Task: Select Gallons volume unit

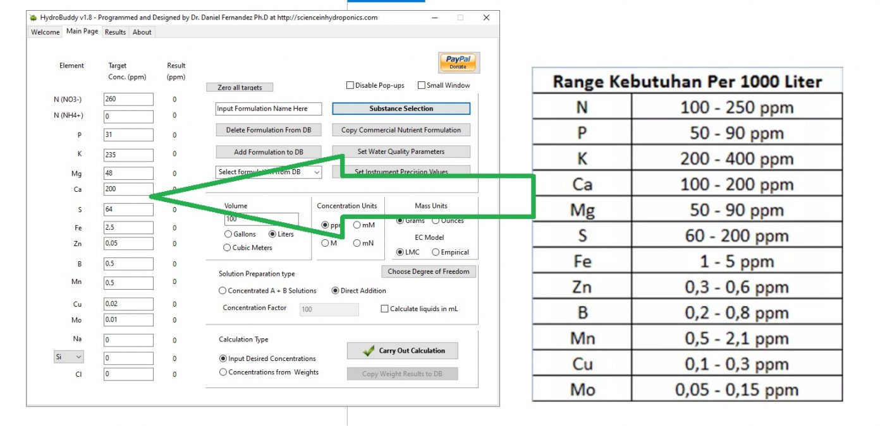Action: click(x=228, y=234)
